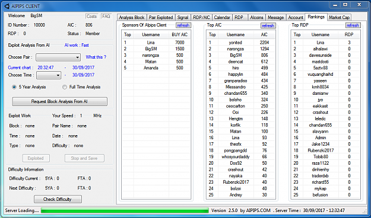This screenshot has height=218, width=371.
Task: Click the ID Number value 10000
Action: tap(39, 25)
